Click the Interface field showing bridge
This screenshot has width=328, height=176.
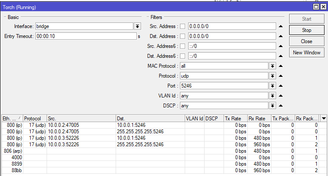coord(84,26)
